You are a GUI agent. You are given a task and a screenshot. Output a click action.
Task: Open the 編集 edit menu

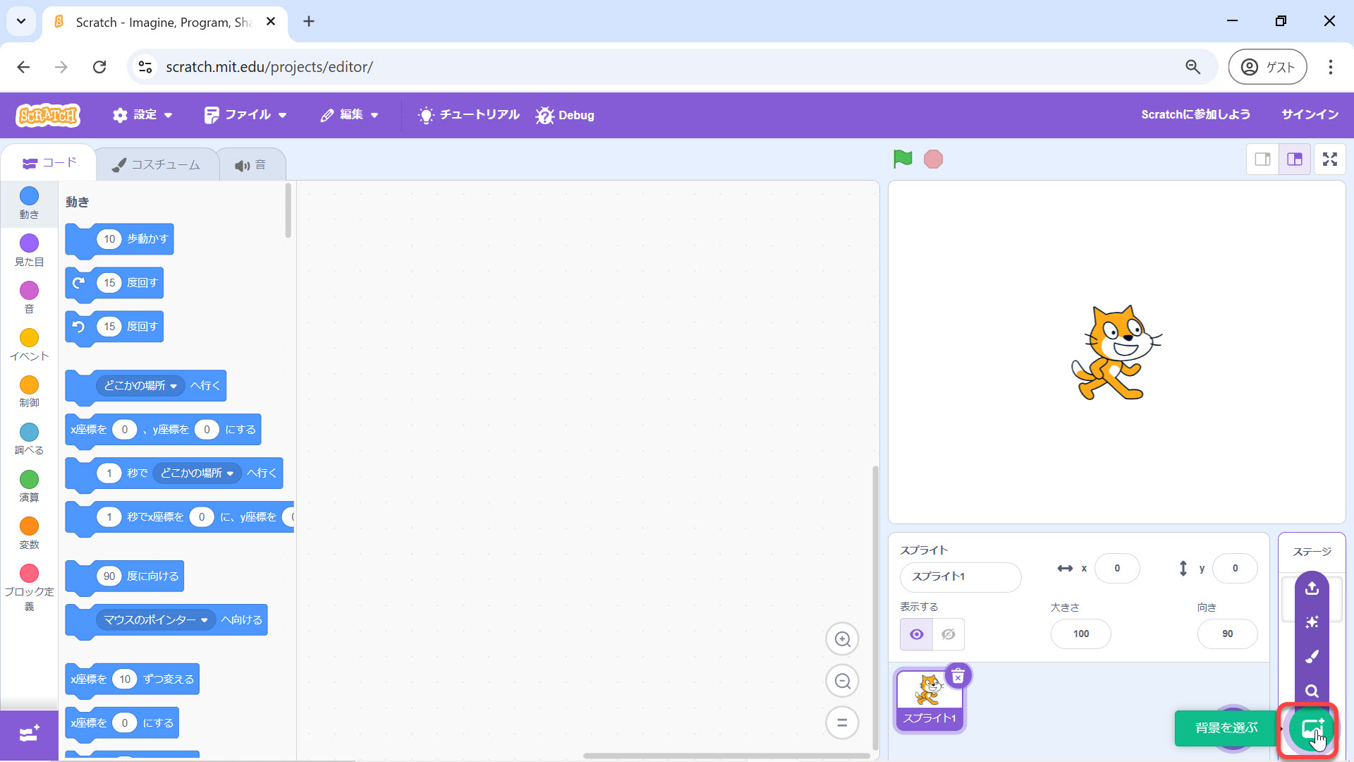pos(349,115)
